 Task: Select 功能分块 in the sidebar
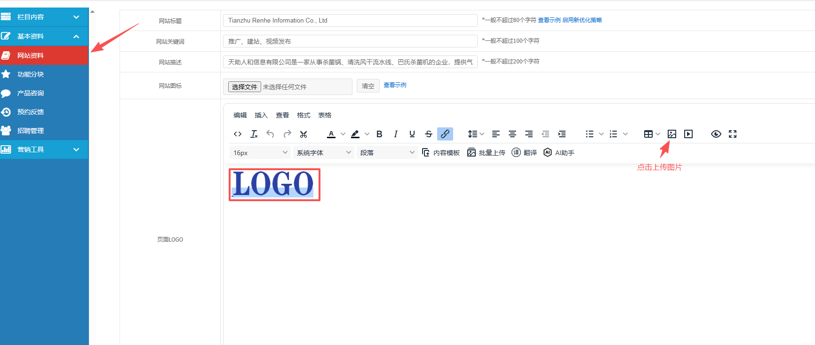[31, 74]
